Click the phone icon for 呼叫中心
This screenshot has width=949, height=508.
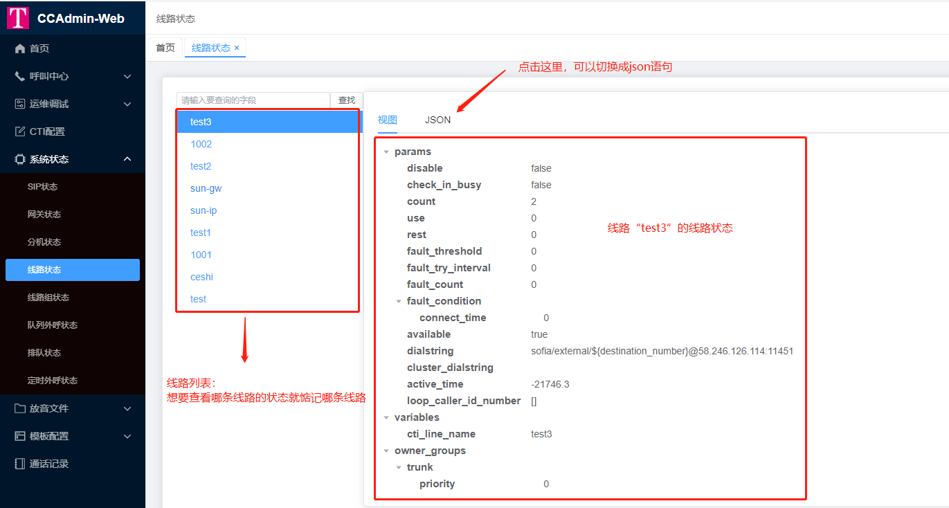point(20,76)
